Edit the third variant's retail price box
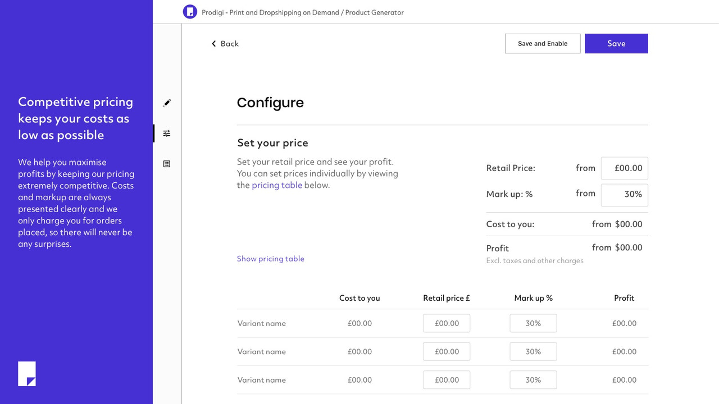Image resolution: width=719 pixels, height=404 pixels. 446,380
